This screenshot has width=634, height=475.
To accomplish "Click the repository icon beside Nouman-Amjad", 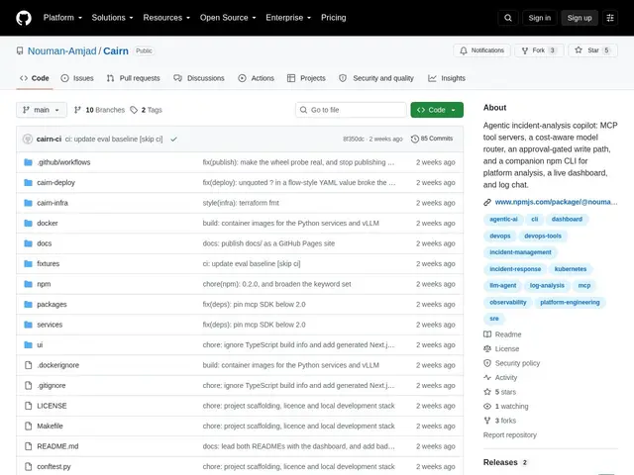I will pos(20,50).
